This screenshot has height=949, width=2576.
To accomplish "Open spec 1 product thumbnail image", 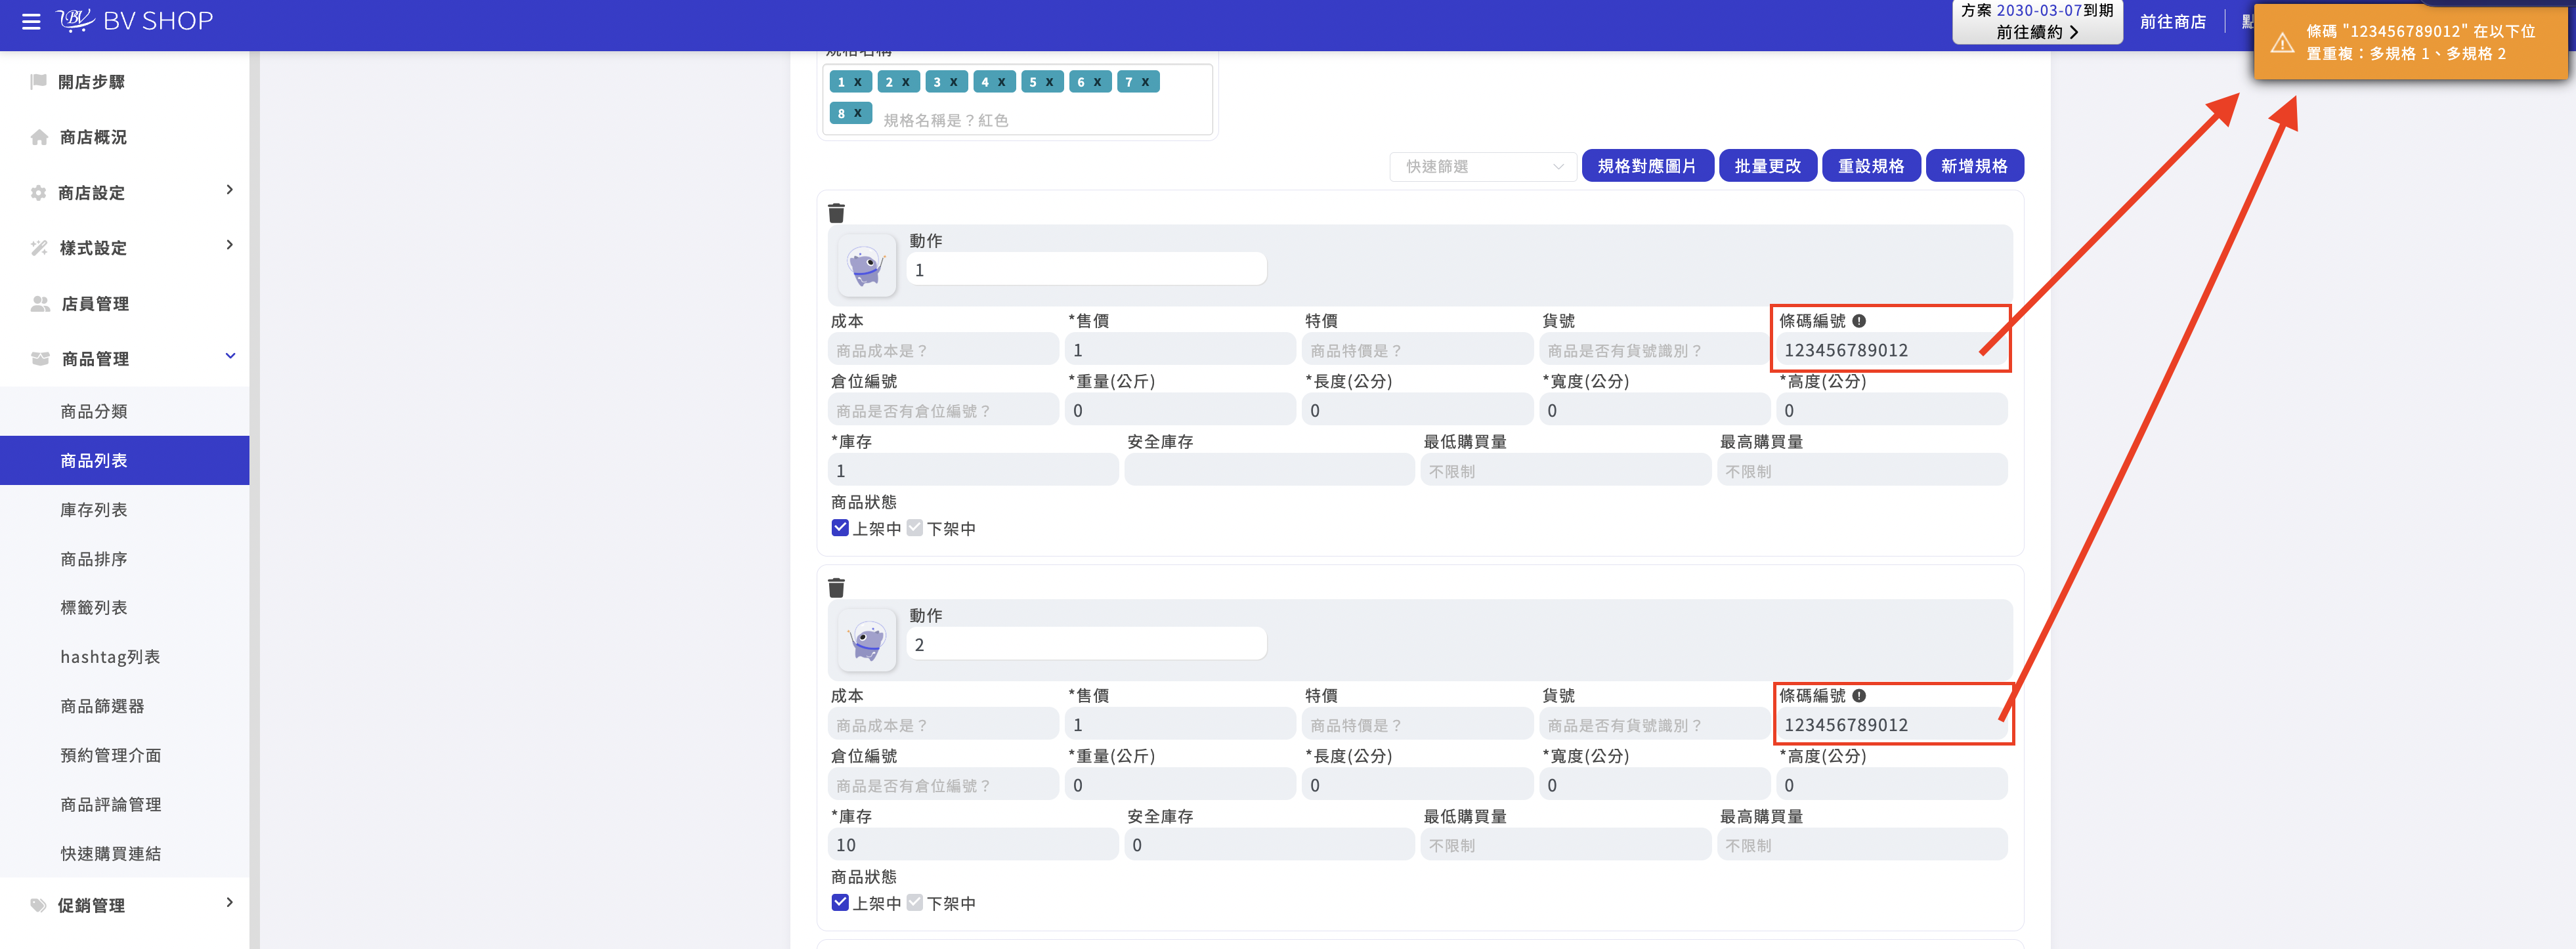I will (x=867, y=265).
